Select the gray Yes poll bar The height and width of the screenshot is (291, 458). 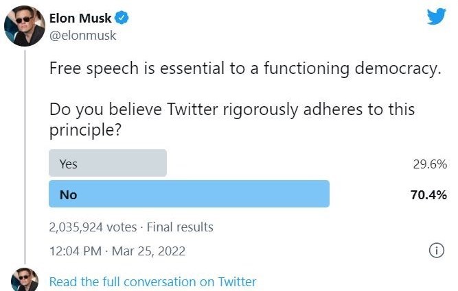(108, 164)
